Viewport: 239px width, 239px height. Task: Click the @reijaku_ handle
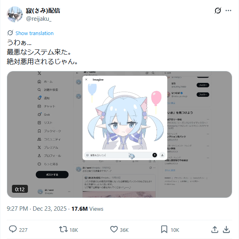pyautogui.click(x=39, y=19)
